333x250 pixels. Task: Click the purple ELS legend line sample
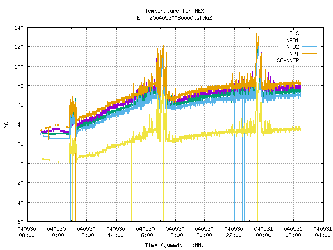310,33
